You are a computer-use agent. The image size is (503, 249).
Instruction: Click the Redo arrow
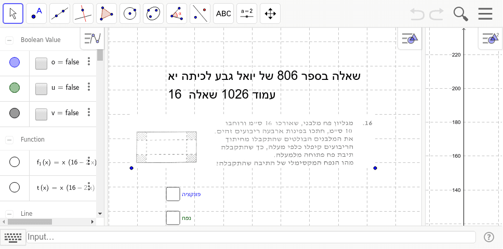coord(436,14)
